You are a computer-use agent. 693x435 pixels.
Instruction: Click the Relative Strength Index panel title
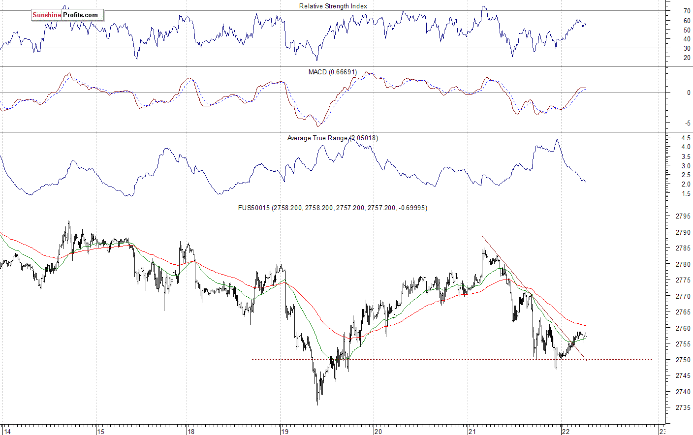pyautogui.click(x=333, y=6)
